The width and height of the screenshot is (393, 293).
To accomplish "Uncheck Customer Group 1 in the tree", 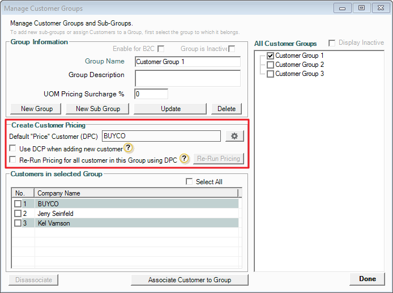I will pyautogui.click(x=270, y=56).
